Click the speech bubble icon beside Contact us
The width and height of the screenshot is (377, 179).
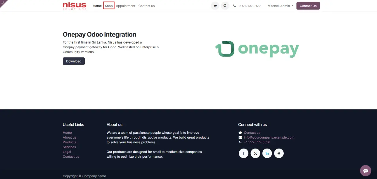tap(240, 133)
